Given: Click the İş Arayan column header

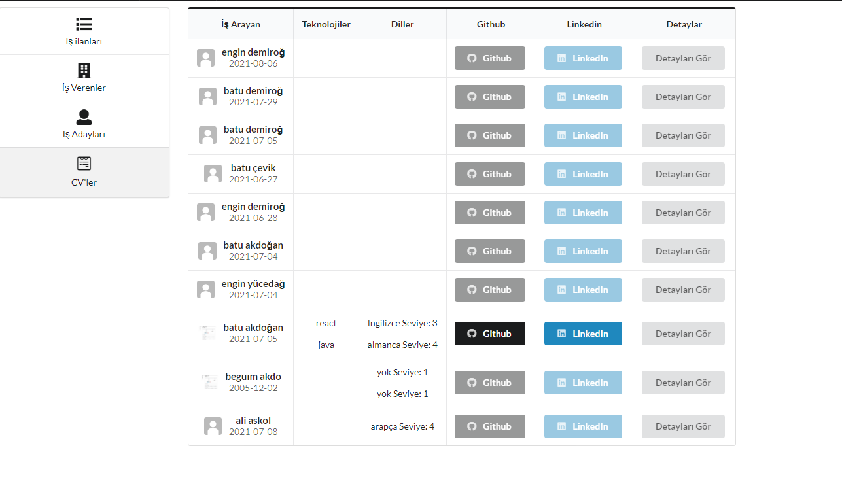Looking at the screenshot, I should 240,24.
